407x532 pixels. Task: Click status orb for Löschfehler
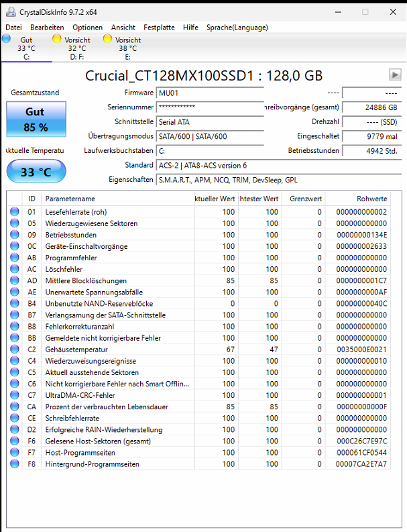click(15, 269)
